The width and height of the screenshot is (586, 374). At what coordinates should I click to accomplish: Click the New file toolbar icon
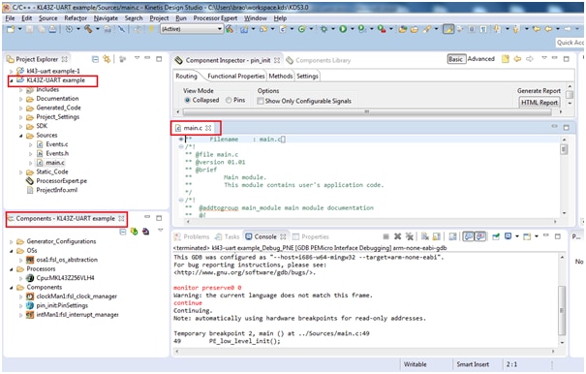click(x=10, y=29)
